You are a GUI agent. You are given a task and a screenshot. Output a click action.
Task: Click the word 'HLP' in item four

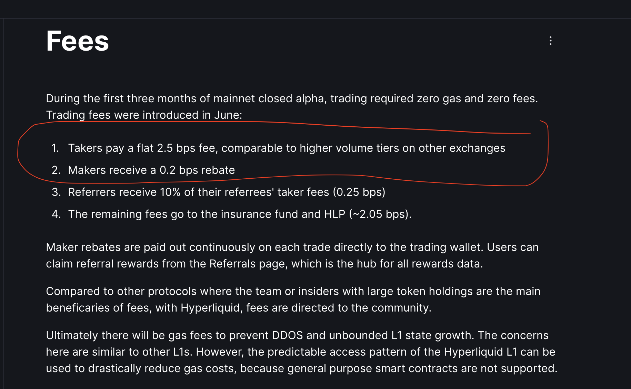coord(334,214)
